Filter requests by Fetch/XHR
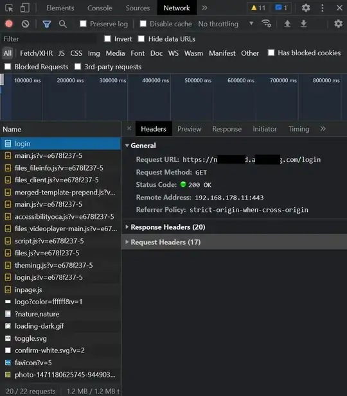The height and width of the screenshot is (396, 347). [x=37, y=53]
